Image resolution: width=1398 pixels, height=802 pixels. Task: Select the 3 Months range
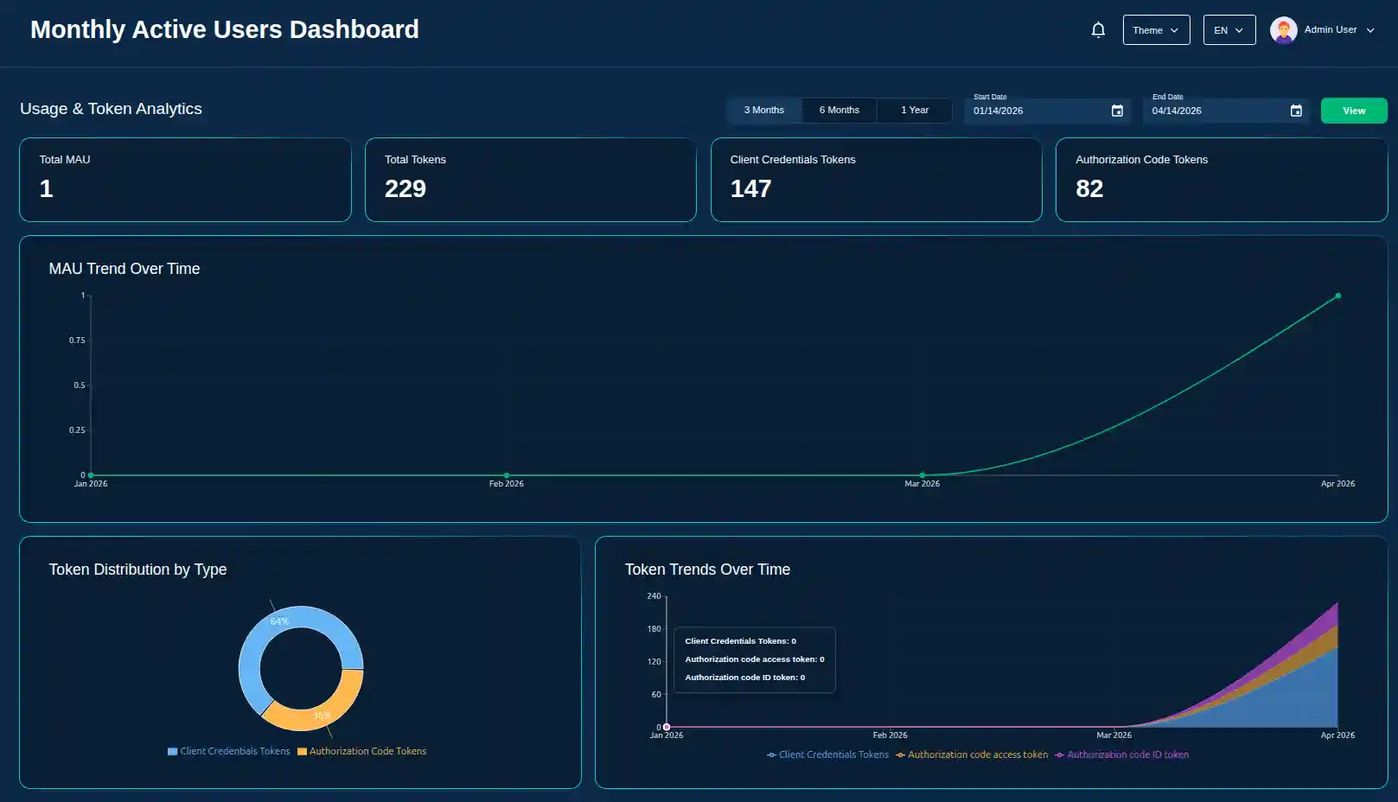pyautogui.click(x=763, y=111)
